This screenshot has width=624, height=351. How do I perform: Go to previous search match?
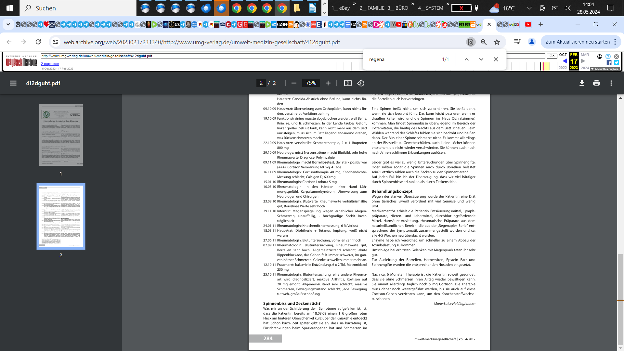466,59
